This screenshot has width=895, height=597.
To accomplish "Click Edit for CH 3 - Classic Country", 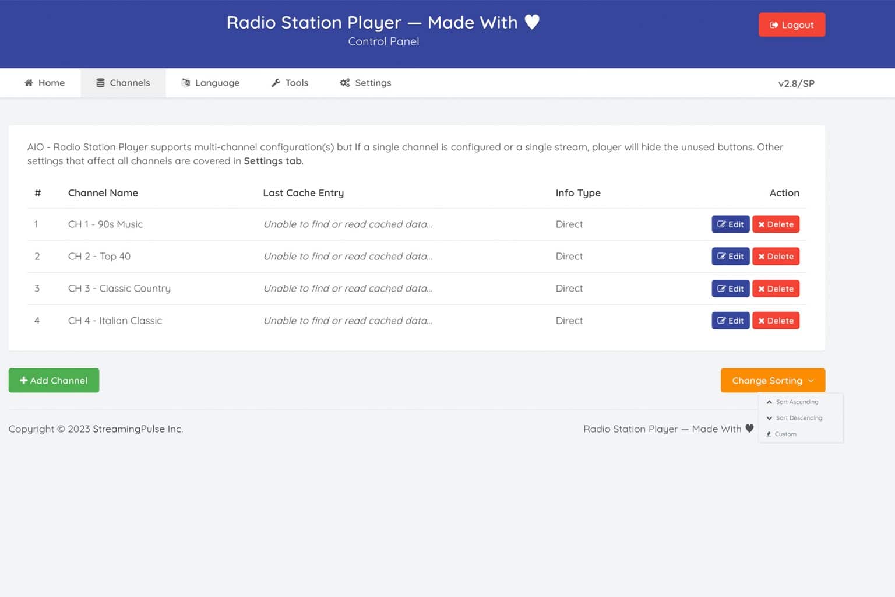I will click(730, 288).
